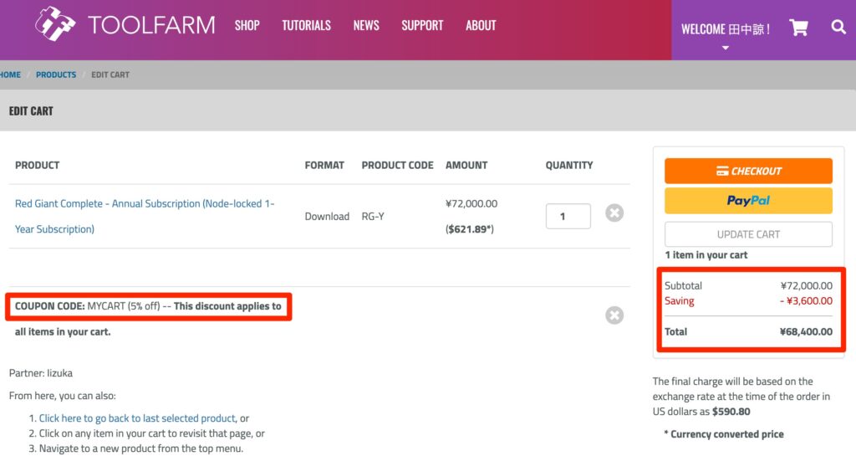Click the COUPON CODE label

49,306
